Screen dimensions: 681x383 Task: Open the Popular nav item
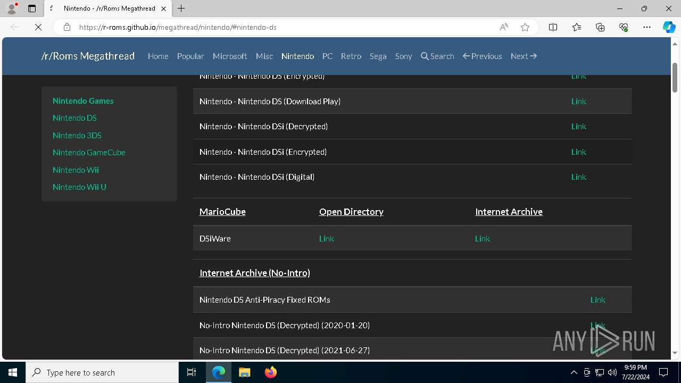pyautogui.click(x=190, y=56)
